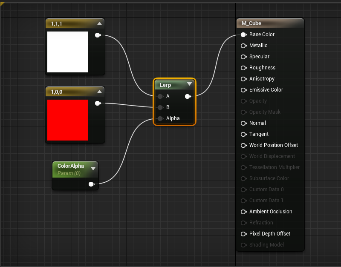This screenshot has width=341, height=267.
Task: Click the Anisotropy input pin
Action: (x=243, y=79)
